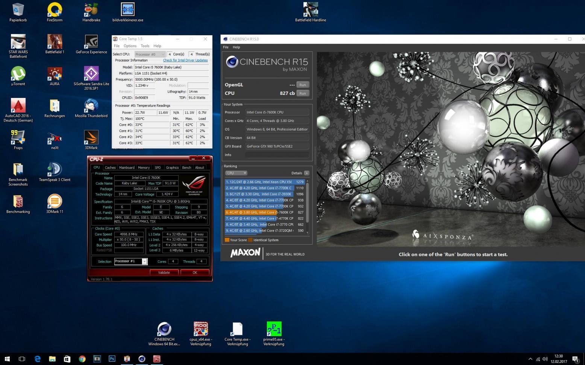Open the Help menu in Cinebench

(236, 47)
